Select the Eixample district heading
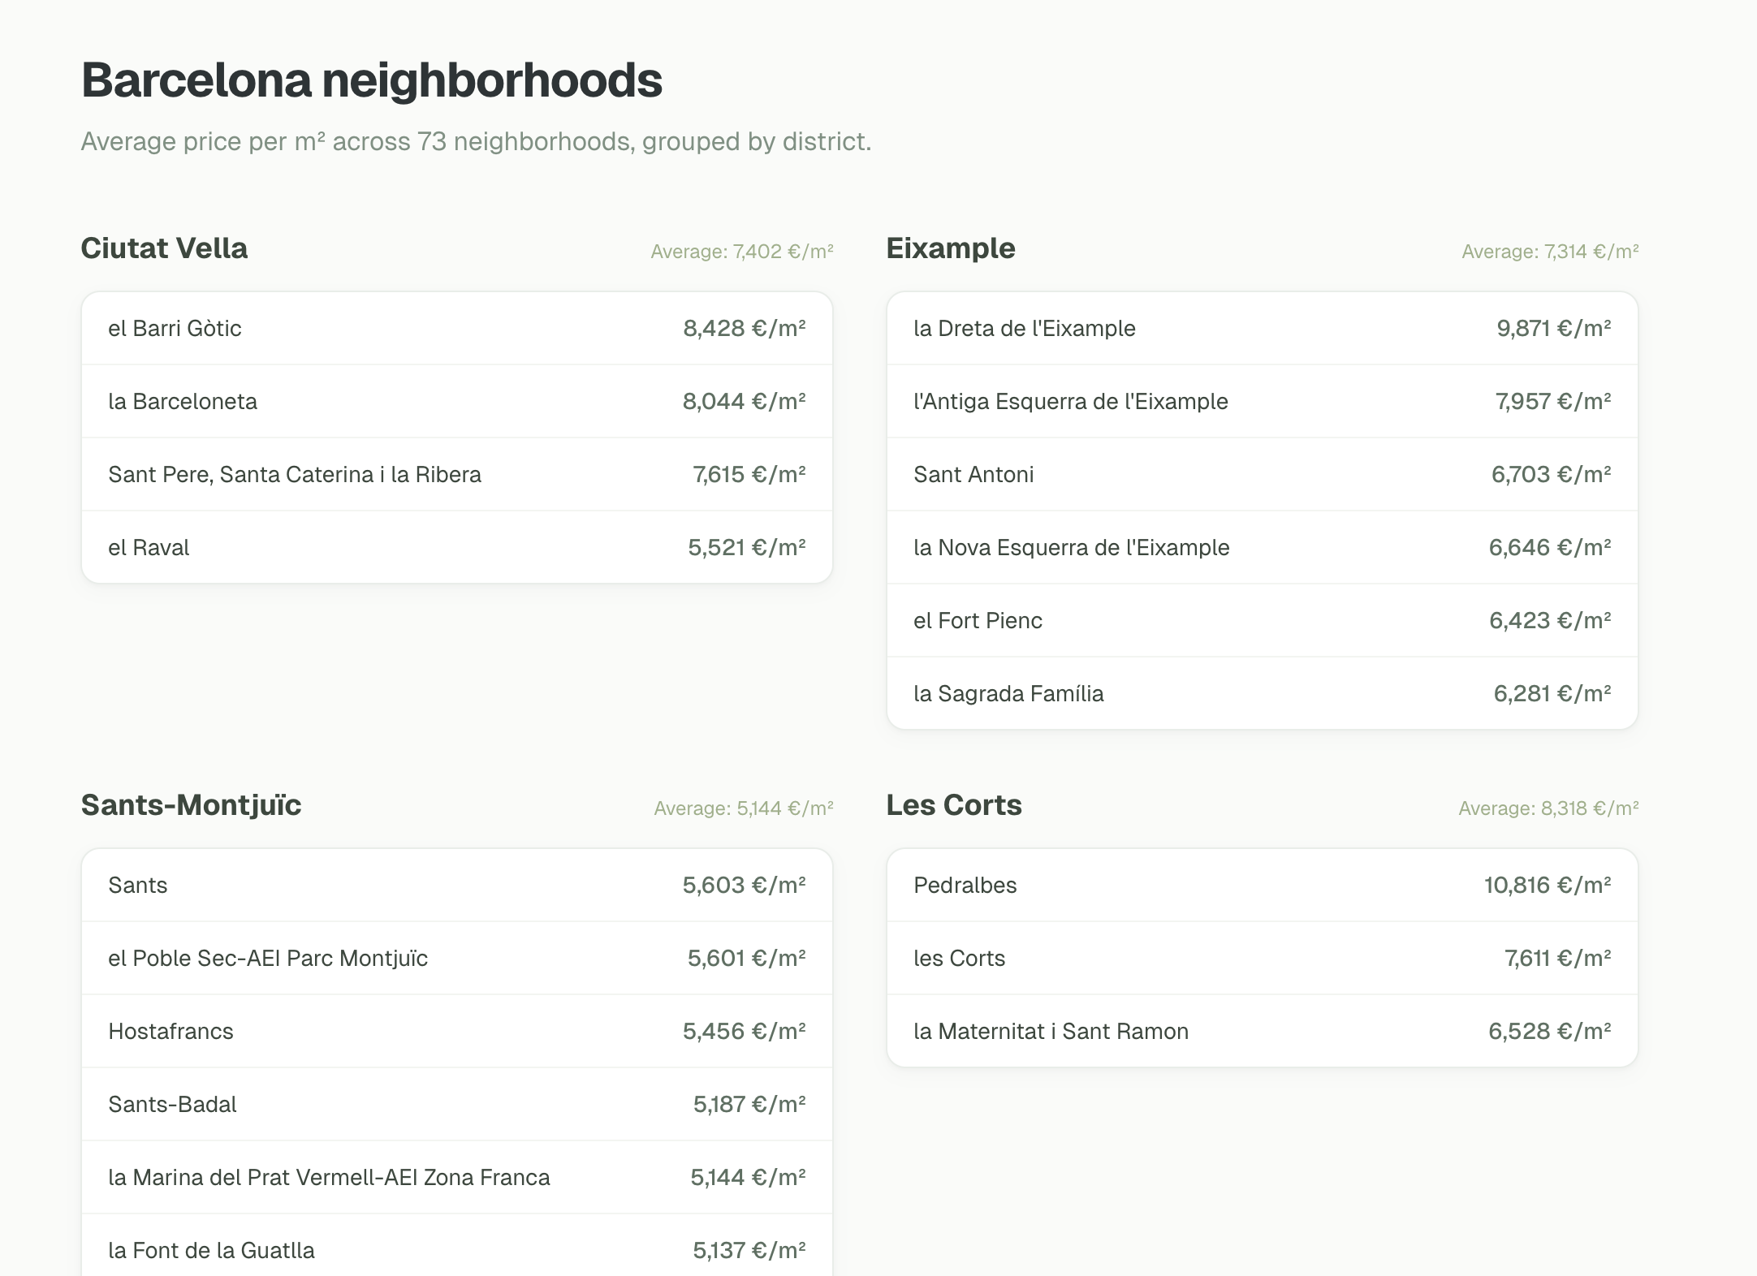 coord(951,248)
